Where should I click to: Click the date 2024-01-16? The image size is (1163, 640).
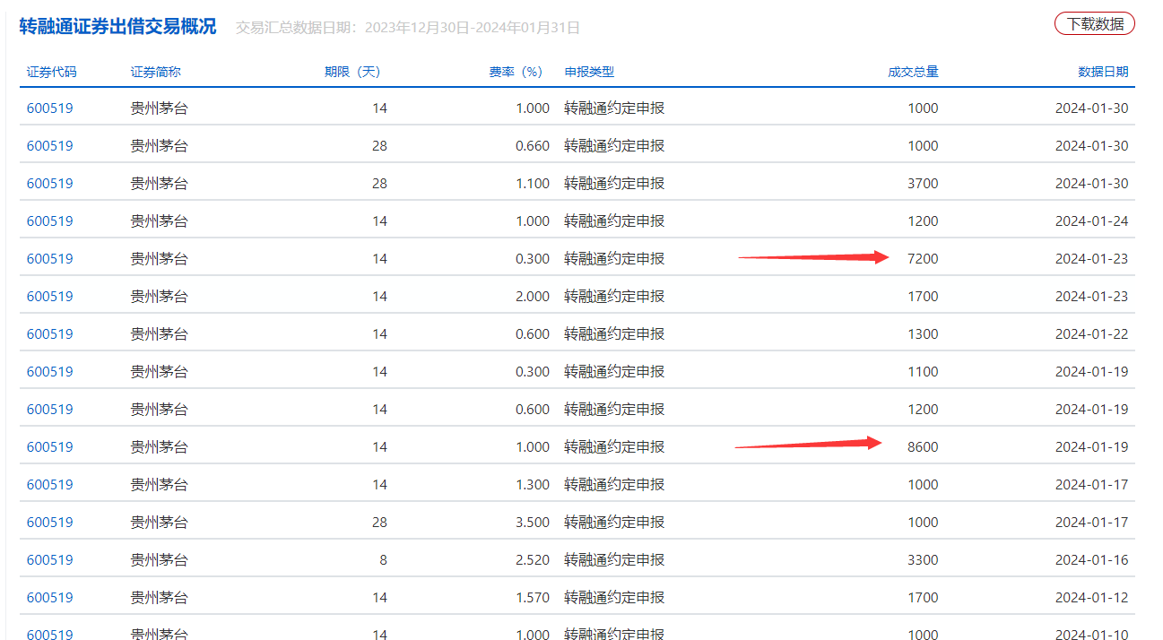click(1091, 560)
